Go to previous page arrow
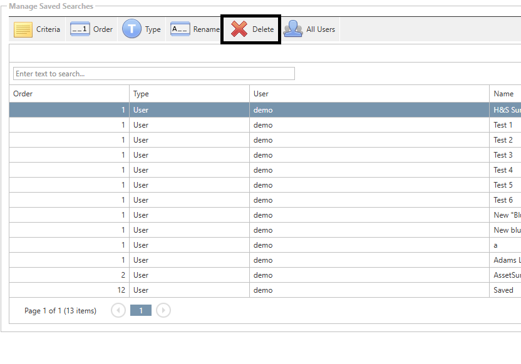Screen dimensions: 521x364 [118, 310]
